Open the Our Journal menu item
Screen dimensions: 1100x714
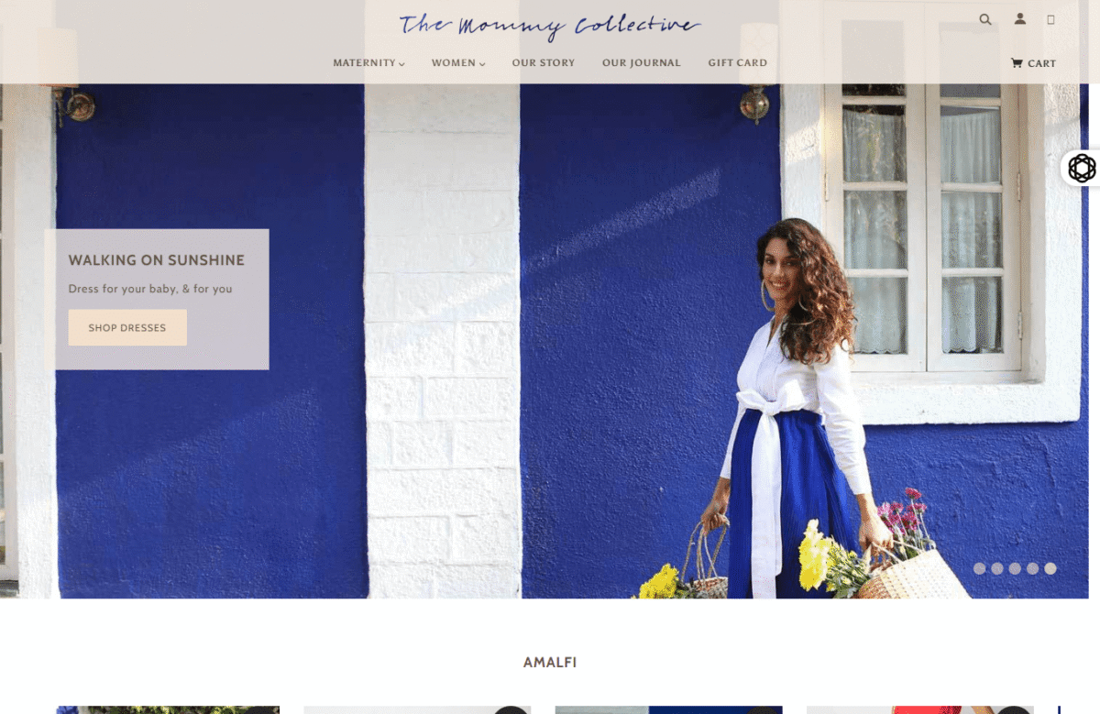(x=642, y=63)
